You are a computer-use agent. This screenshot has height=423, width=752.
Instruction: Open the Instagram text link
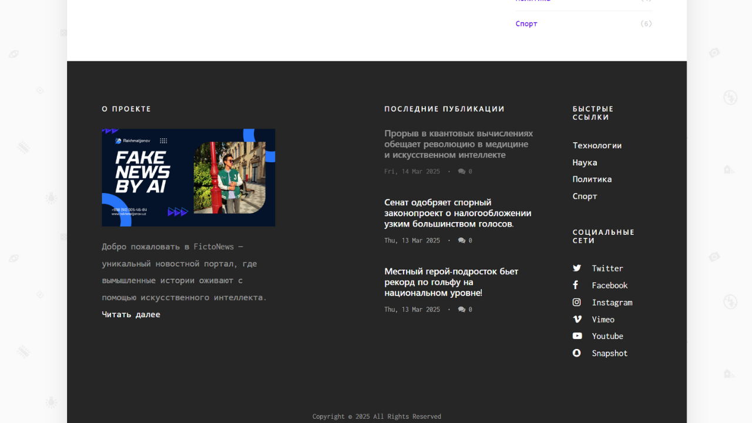[x=612, y=303]
